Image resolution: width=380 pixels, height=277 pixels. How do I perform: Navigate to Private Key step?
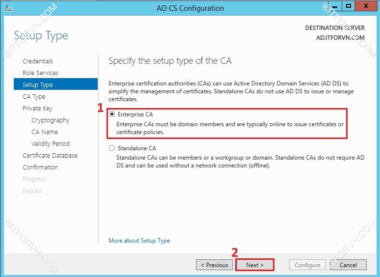[37, 109]
